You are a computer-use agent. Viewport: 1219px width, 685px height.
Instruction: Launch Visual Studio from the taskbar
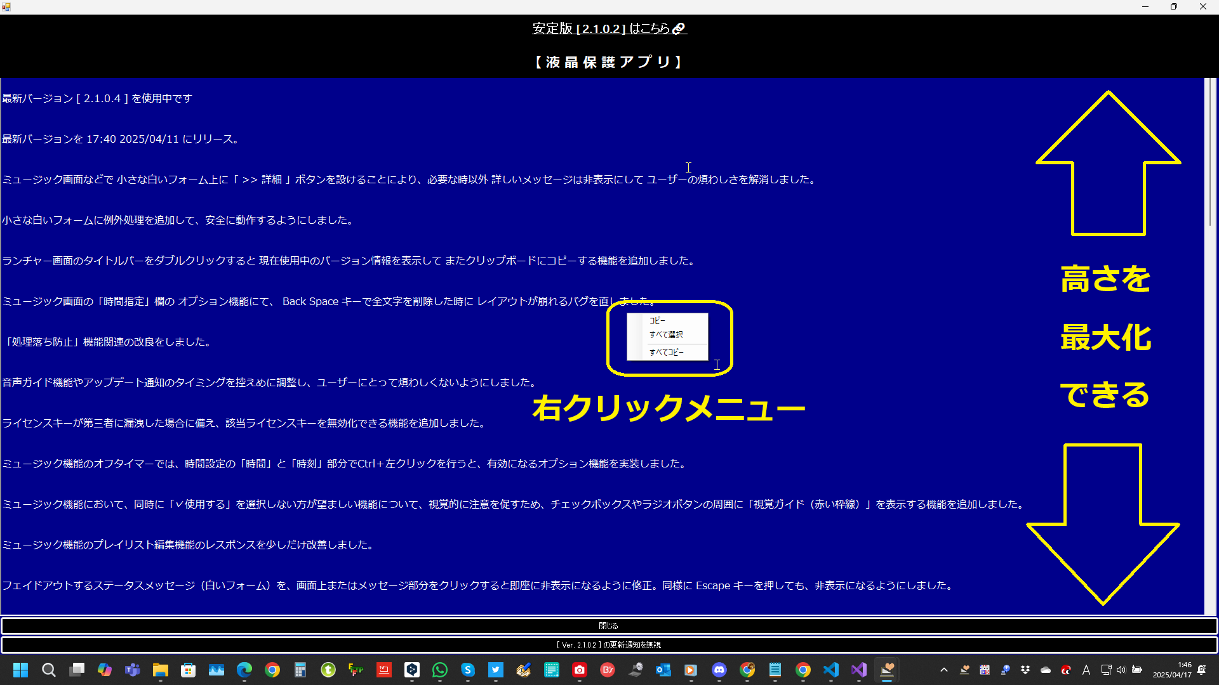[x=859, y=670]
